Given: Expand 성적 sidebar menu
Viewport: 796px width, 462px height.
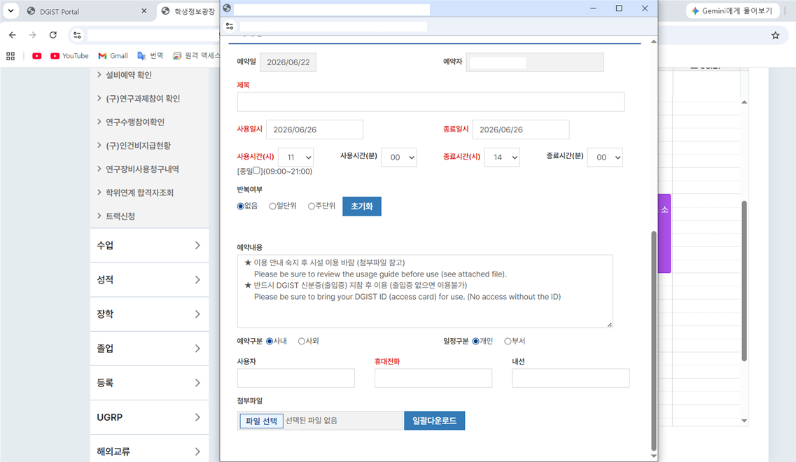Looking at the screenshot, I should pos(149,280).
